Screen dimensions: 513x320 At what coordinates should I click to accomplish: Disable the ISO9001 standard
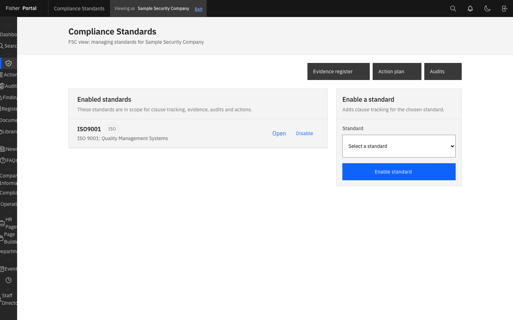[304, 133]
